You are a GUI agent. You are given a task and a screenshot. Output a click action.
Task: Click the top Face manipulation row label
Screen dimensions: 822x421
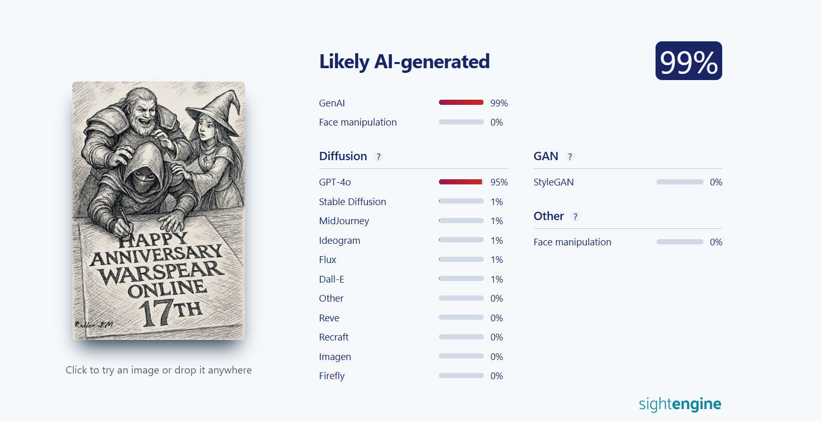click(x=358, y=122)
